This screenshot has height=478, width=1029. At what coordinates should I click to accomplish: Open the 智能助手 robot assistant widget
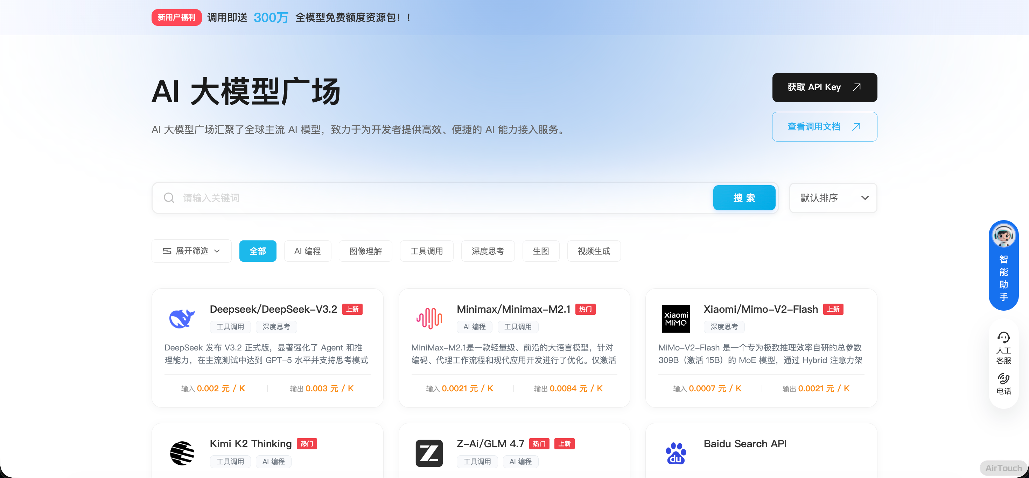coord(1003,265)
